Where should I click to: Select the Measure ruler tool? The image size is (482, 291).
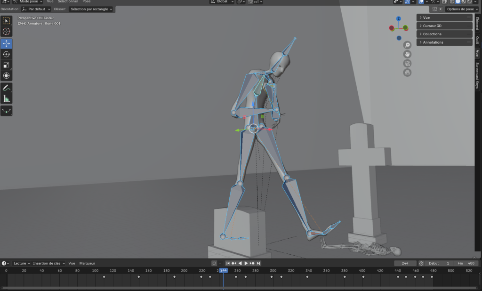click(7, 99)
